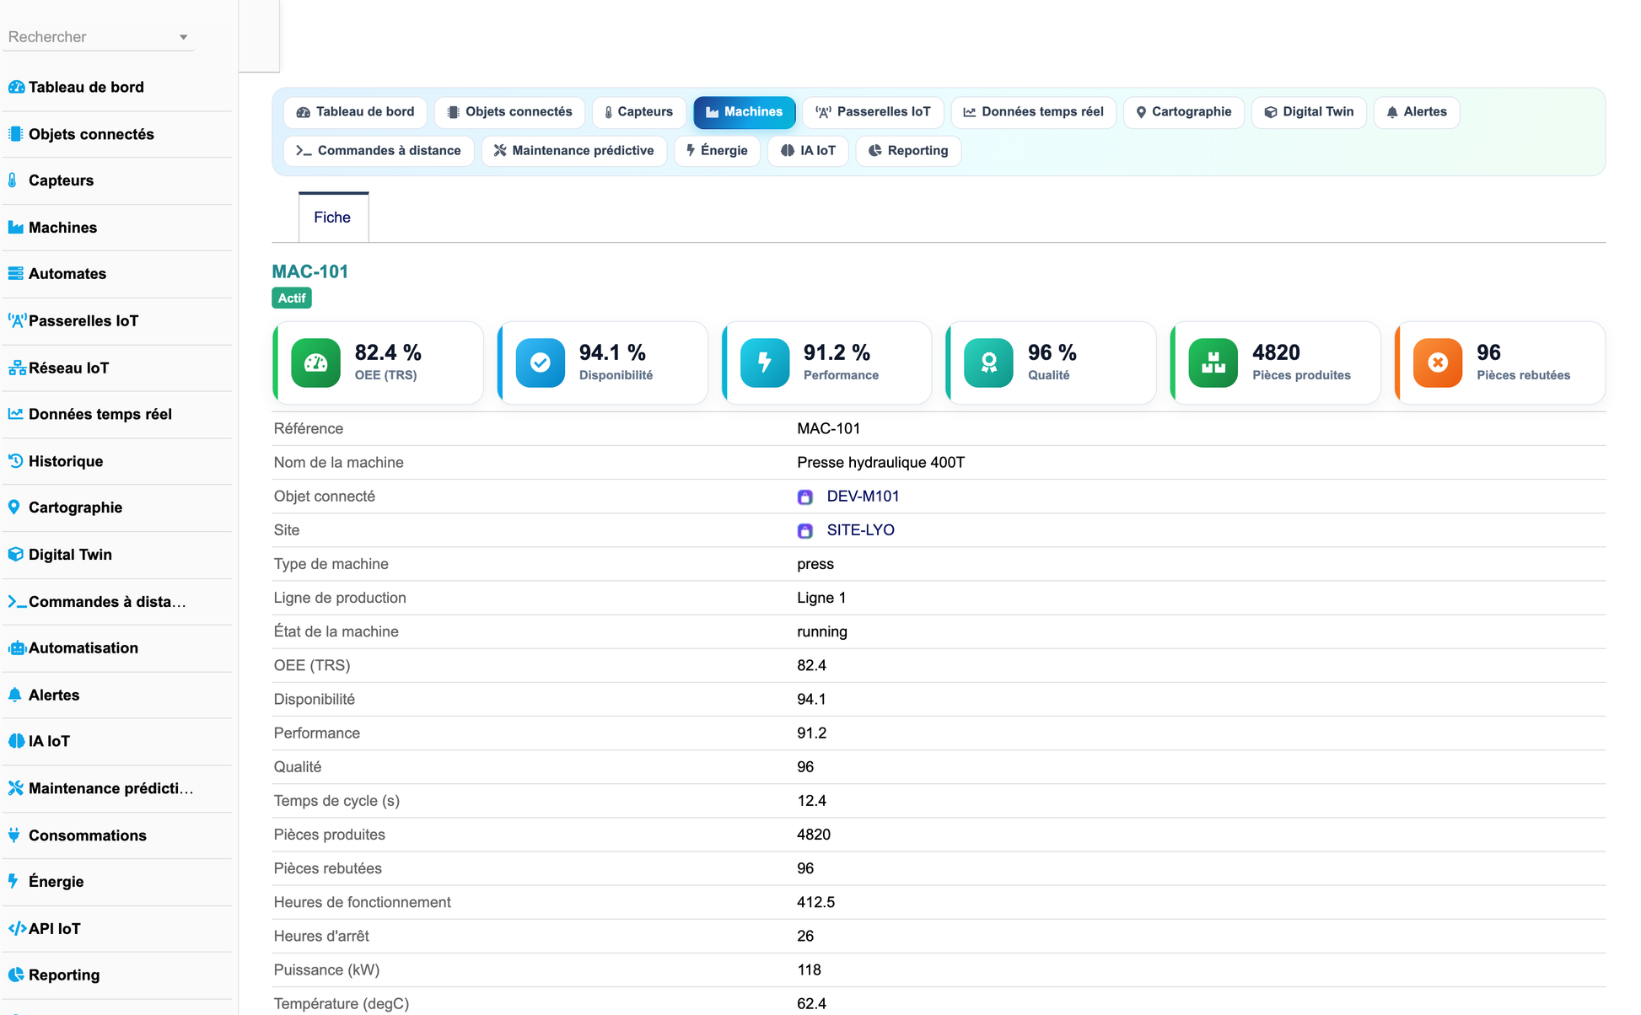1641x1015 pixels.
Task: Click the Pièces rebutées orange cross icon
Action: coord(1437,362)
